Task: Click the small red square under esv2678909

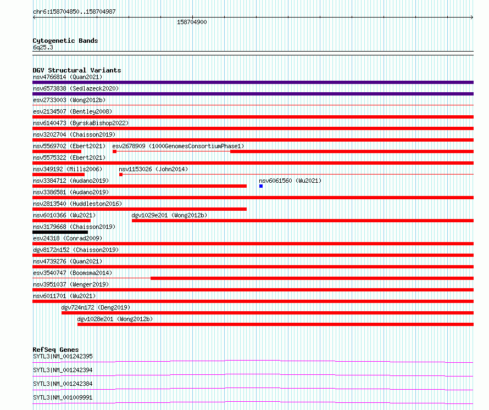Action: 114,151
